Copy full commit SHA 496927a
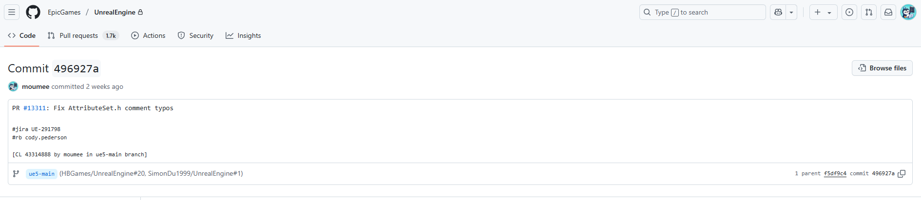Image resolution: width=921 pixels, height=200 pixels. pyautogui.click(x=902, y=174)
